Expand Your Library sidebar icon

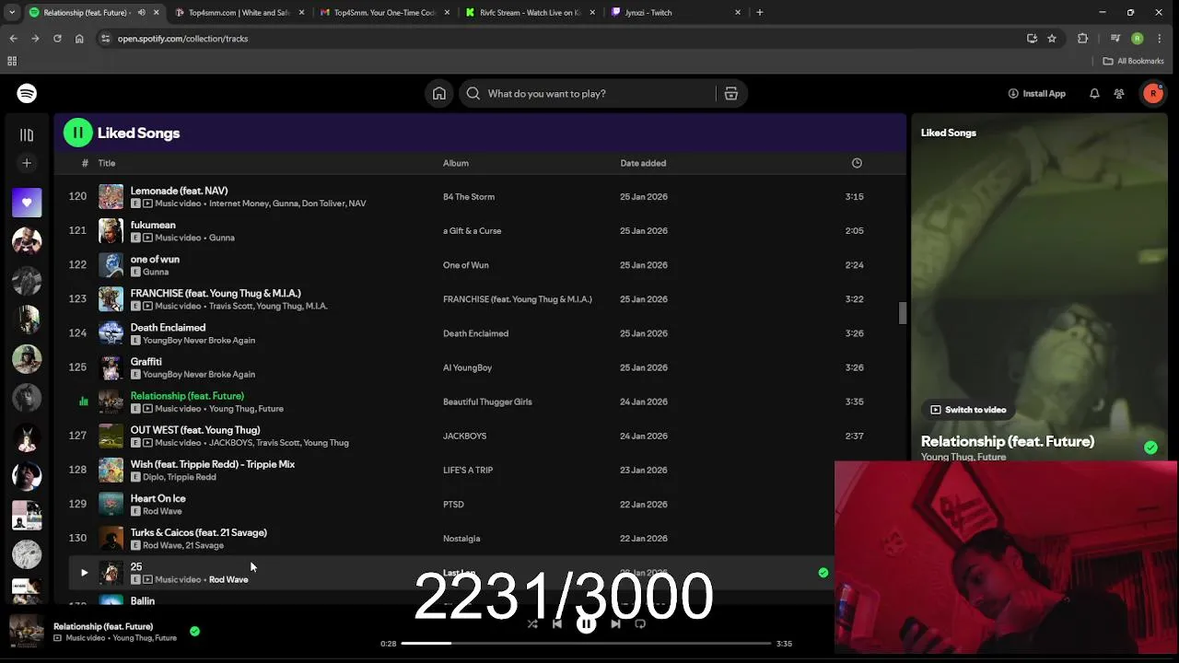pos(27,134)
